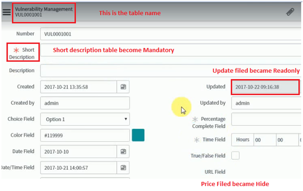This screenshot has width=303, height=191.
Task: Click the Short Description label
Action: pos(22,54)
